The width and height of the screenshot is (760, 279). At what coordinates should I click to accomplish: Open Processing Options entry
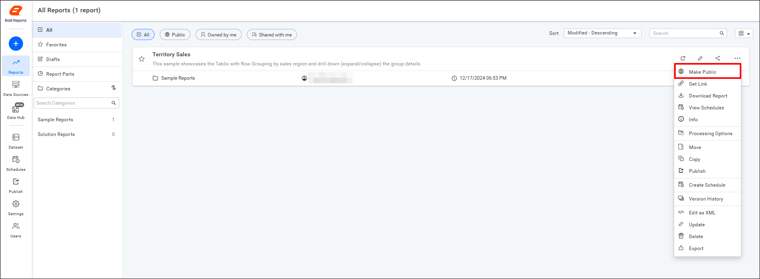pyautogui.click(x=708, y=133)
